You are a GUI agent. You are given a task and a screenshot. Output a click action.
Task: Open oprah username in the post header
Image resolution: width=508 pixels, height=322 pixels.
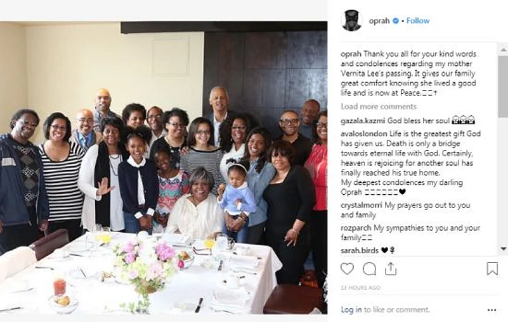pyautogui.click(x=379, y=21)
